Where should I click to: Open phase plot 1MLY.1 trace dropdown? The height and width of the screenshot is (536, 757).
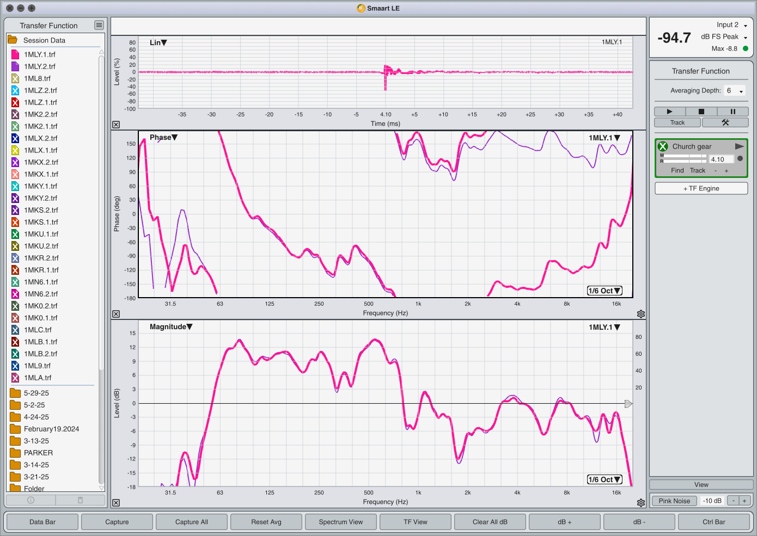[x=605, y=138]
